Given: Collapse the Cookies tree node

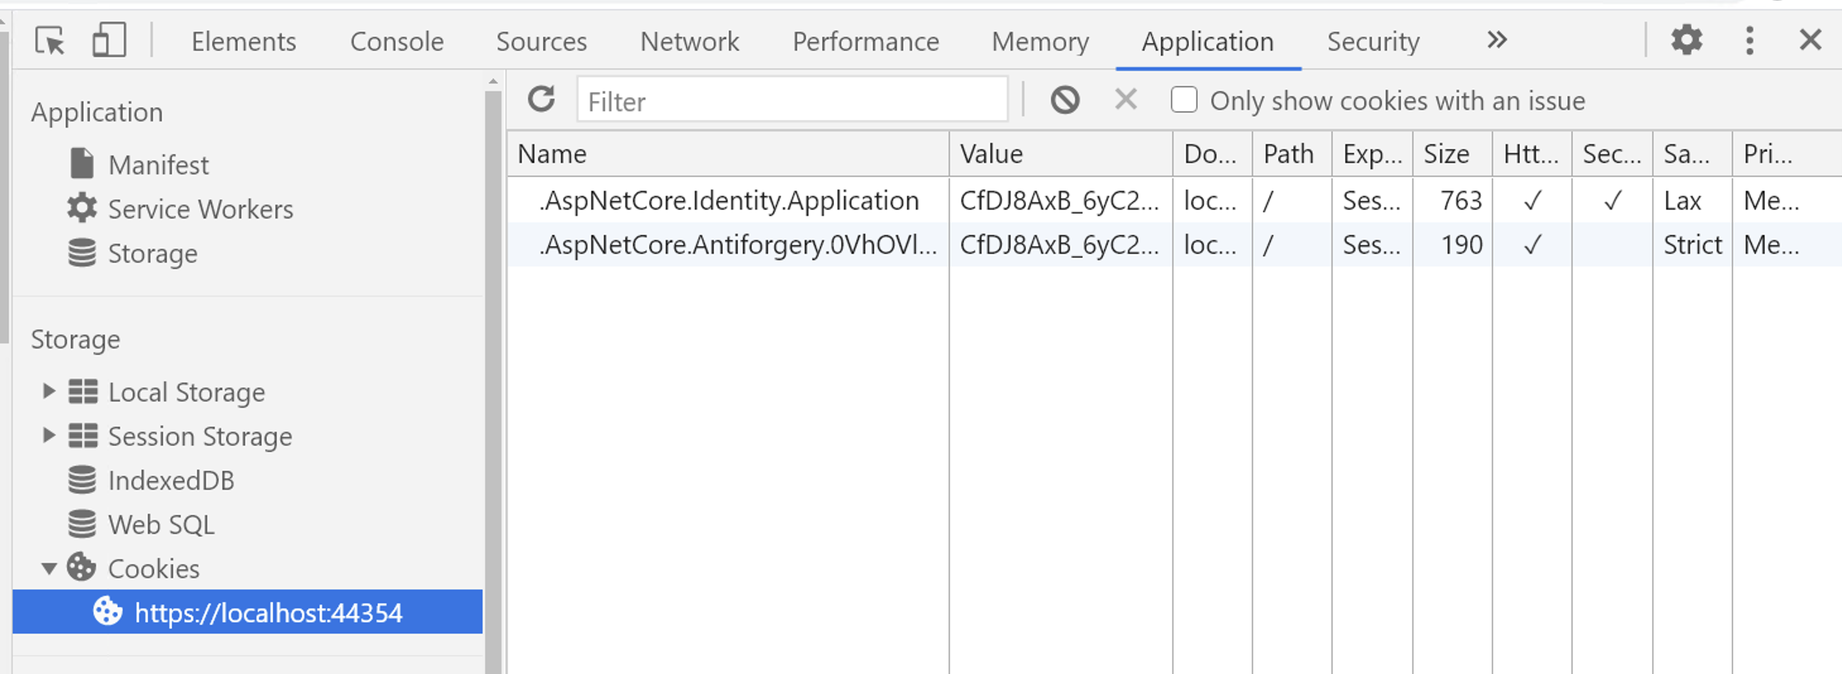Looking at the screenshot, I should (x=49, y=569).
